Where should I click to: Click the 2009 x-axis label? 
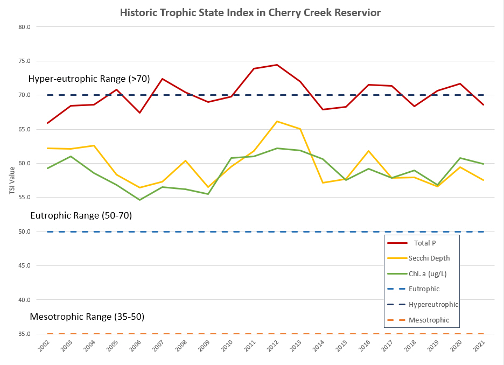[x=204, y=346]
